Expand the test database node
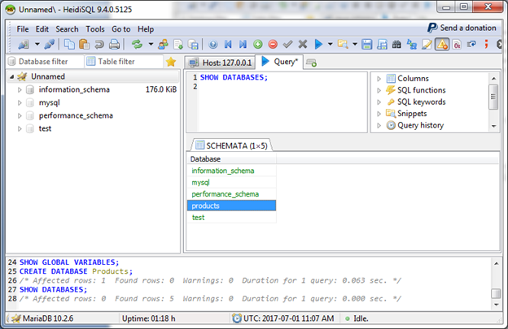This screenshot has height=329, width=508. coord(20,128)
